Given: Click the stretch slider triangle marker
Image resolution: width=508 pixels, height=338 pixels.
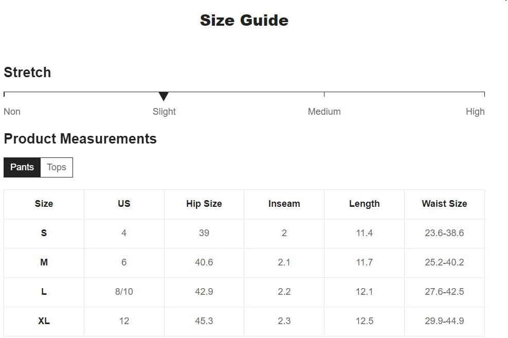Looking at the screenshot, I should (x=164, y=96).
